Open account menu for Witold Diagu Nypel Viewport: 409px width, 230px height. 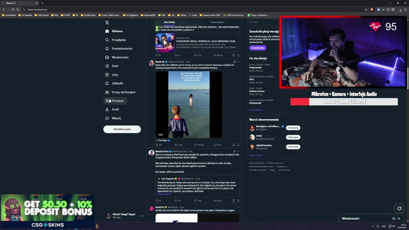[x=124, y=216]
